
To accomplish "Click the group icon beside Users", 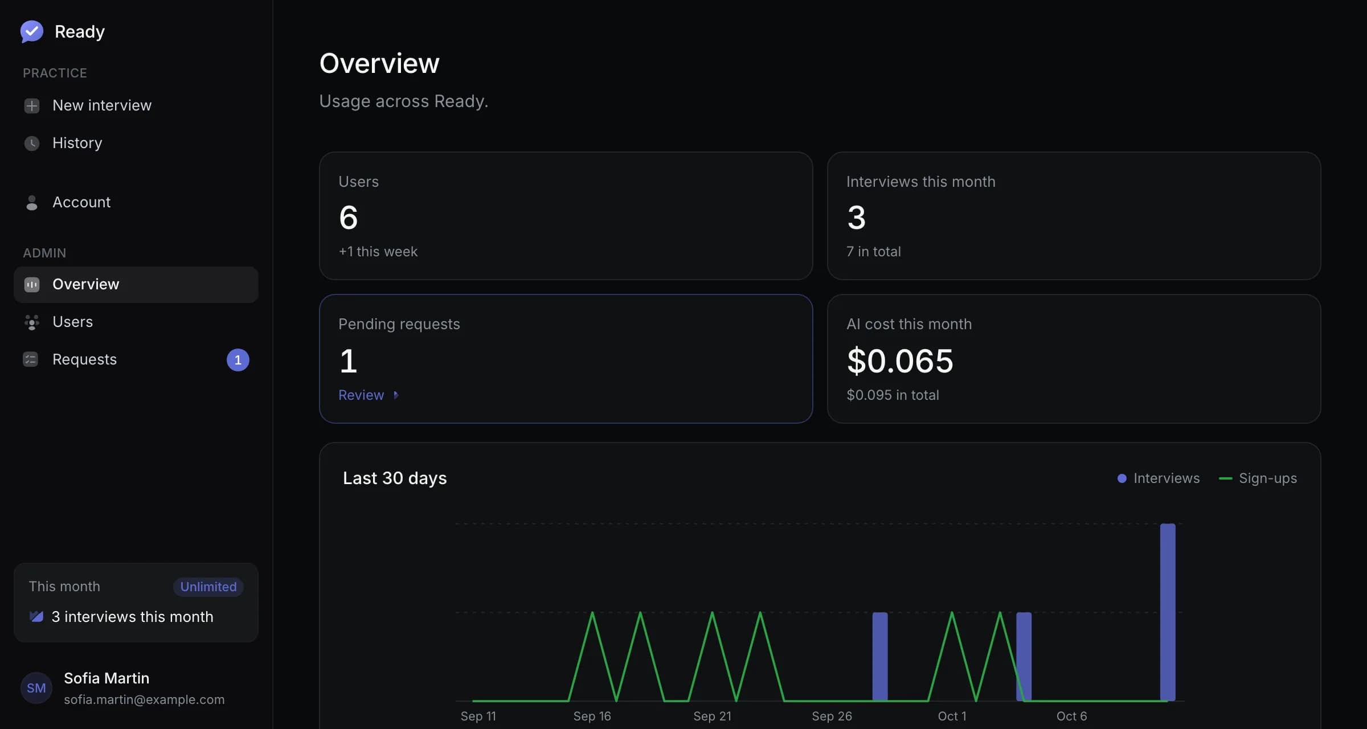I will [x=32, y=322].
